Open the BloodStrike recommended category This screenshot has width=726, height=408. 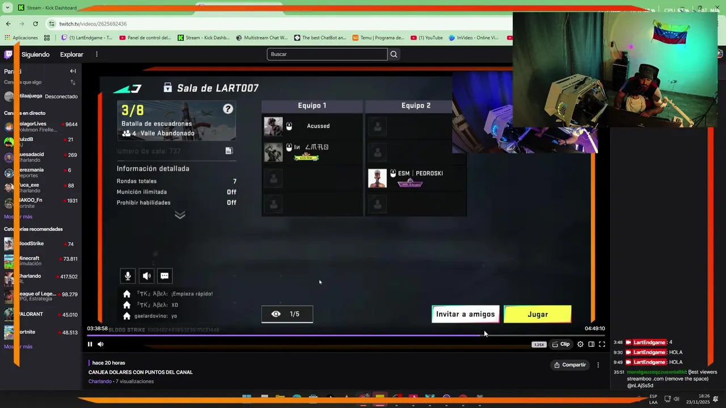pos(41,244)
